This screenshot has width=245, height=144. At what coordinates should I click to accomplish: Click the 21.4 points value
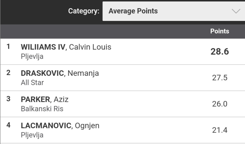(x=220, y=130)
